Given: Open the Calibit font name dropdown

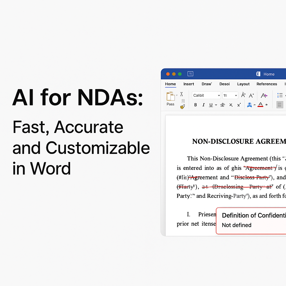Looking at the screenshot, I should 206,96.
